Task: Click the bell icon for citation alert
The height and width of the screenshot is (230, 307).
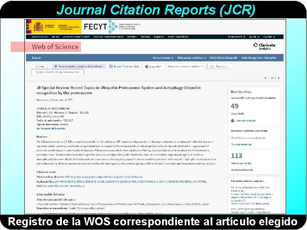Action: pos(232,121)
